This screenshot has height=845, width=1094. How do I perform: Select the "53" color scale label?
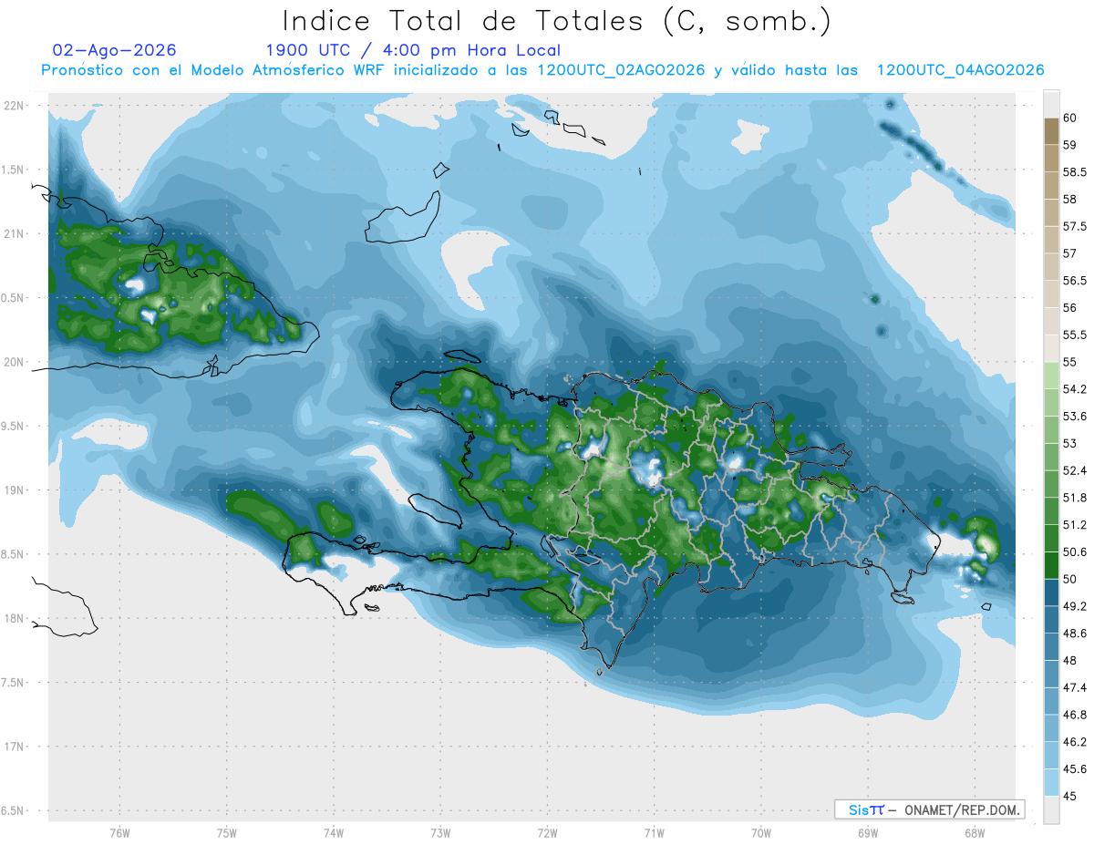pos(1070,444)
